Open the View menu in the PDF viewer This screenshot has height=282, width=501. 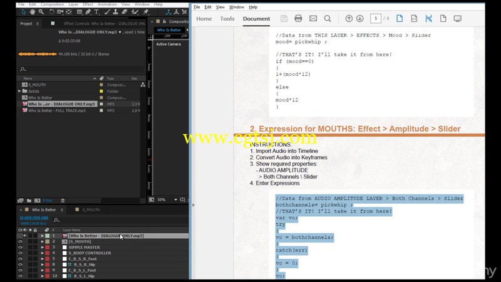tap(220, 7)
